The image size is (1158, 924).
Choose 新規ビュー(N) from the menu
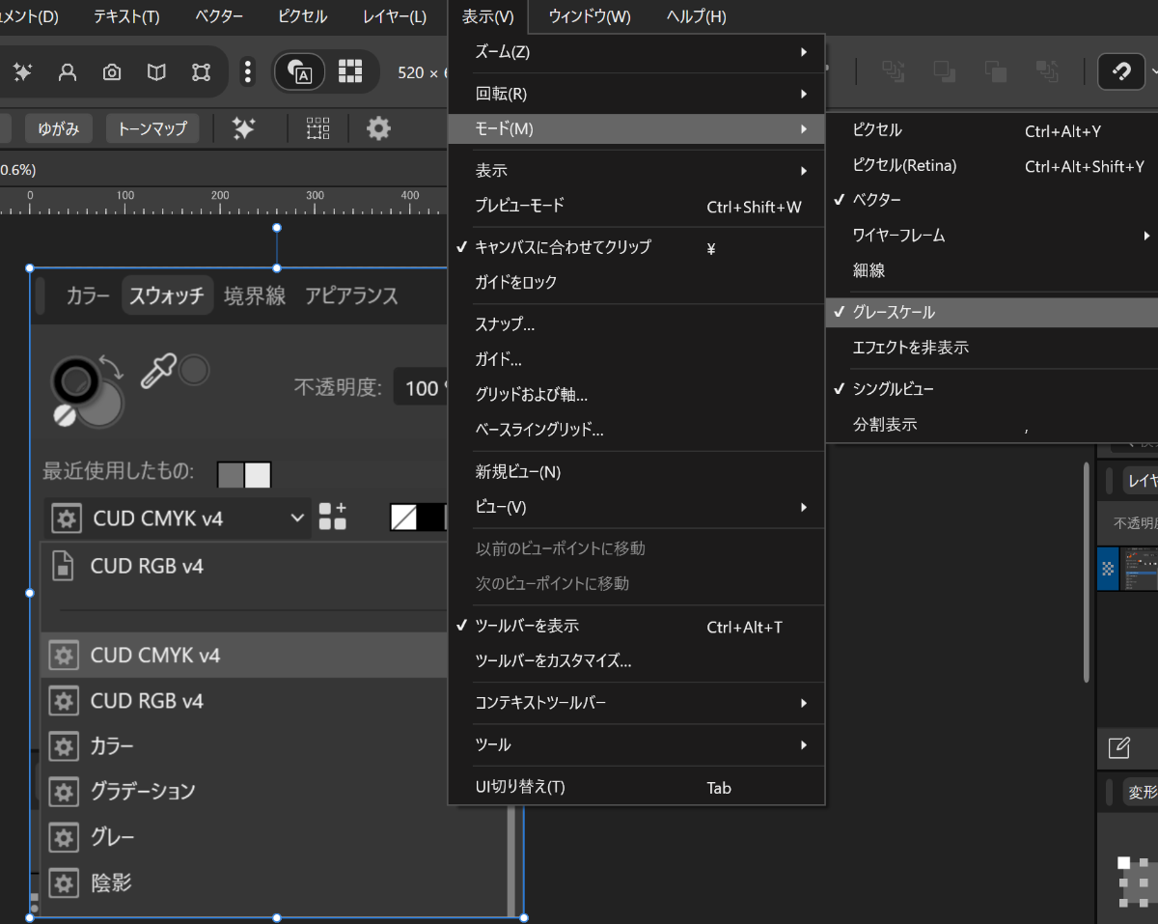point(637,472)
